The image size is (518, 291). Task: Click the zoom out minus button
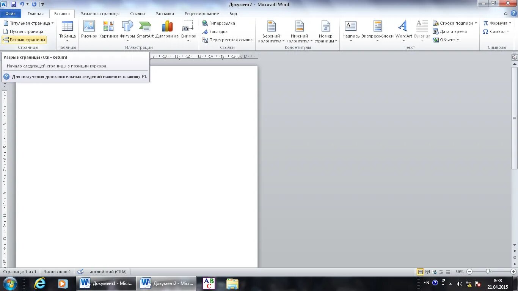(x=469, y=272)
